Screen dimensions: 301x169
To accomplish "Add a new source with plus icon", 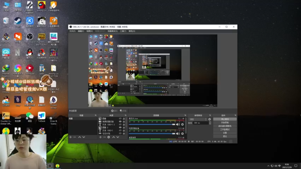I will click(100, 137).
